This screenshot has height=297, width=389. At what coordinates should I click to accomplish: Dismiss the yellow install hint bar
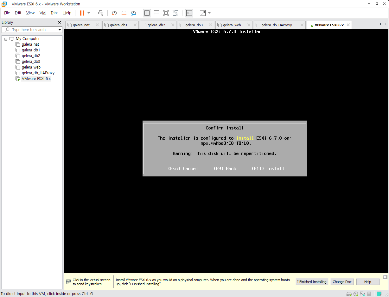[385, 277]
